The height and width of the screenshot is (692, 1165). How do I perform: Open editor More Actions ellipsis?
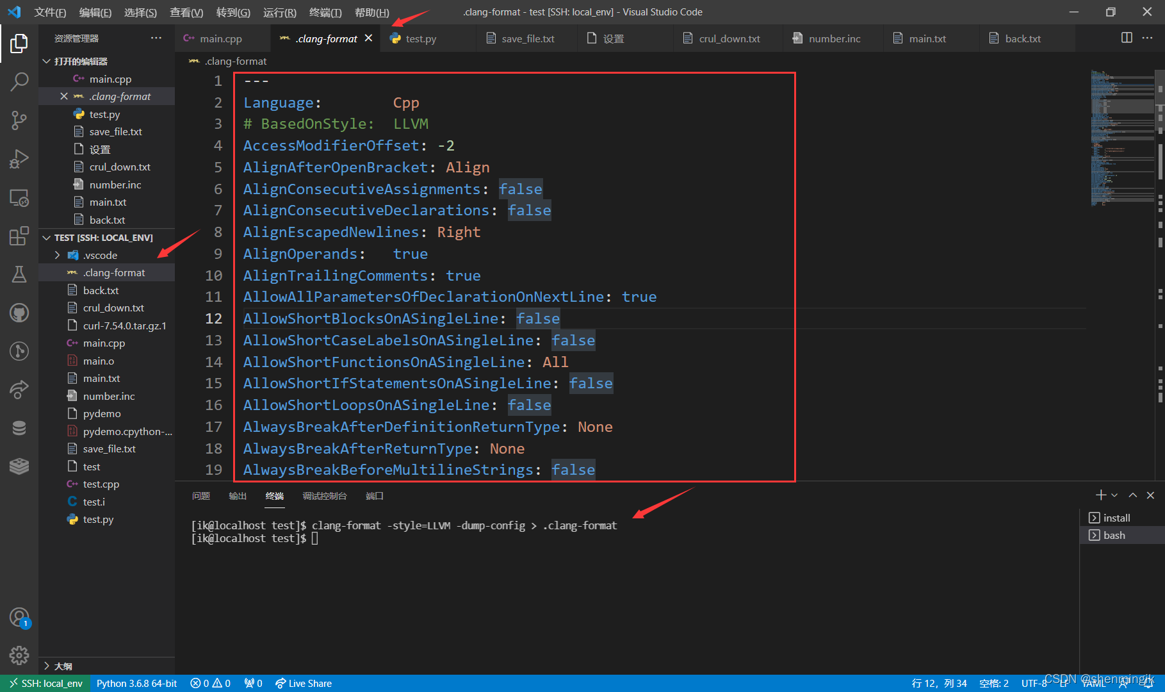coord(1147,38)
